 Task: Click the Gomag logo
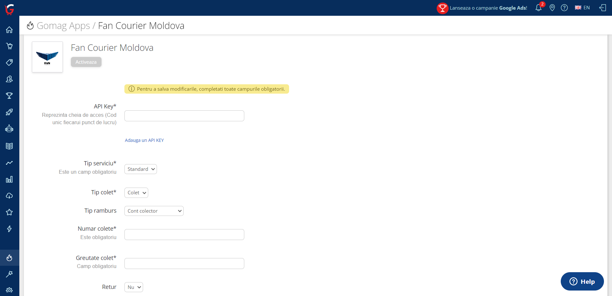point(9,9)
